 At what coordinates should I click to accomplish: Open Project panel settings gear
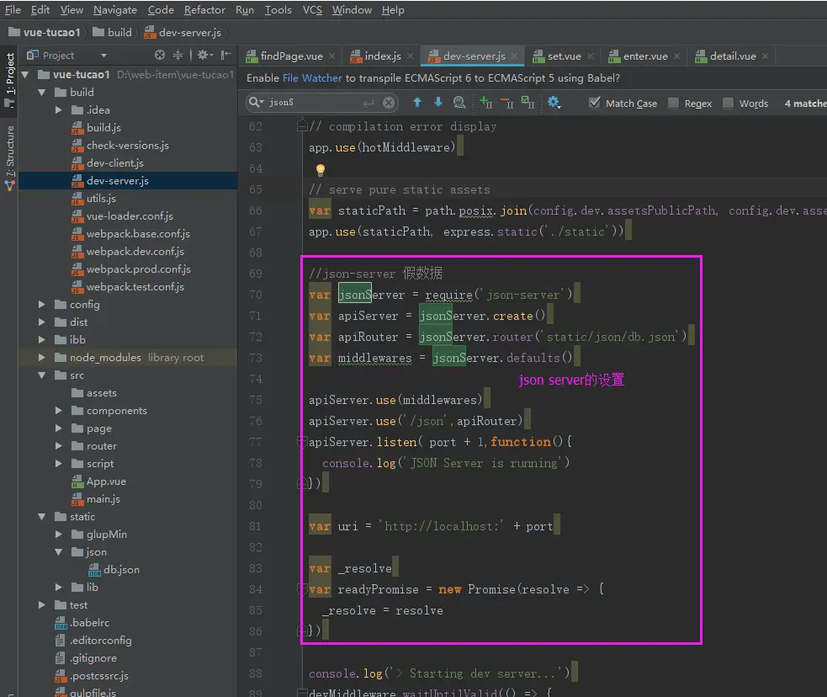pyautogui.click(x=203, y=56)
